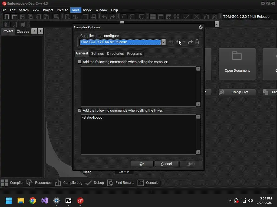Delete compiler set with trash icon

point(197,42)
